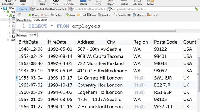This screenshot has height=112, width=200.
Task: Open the Model section
Action: [x=151, y=3]
